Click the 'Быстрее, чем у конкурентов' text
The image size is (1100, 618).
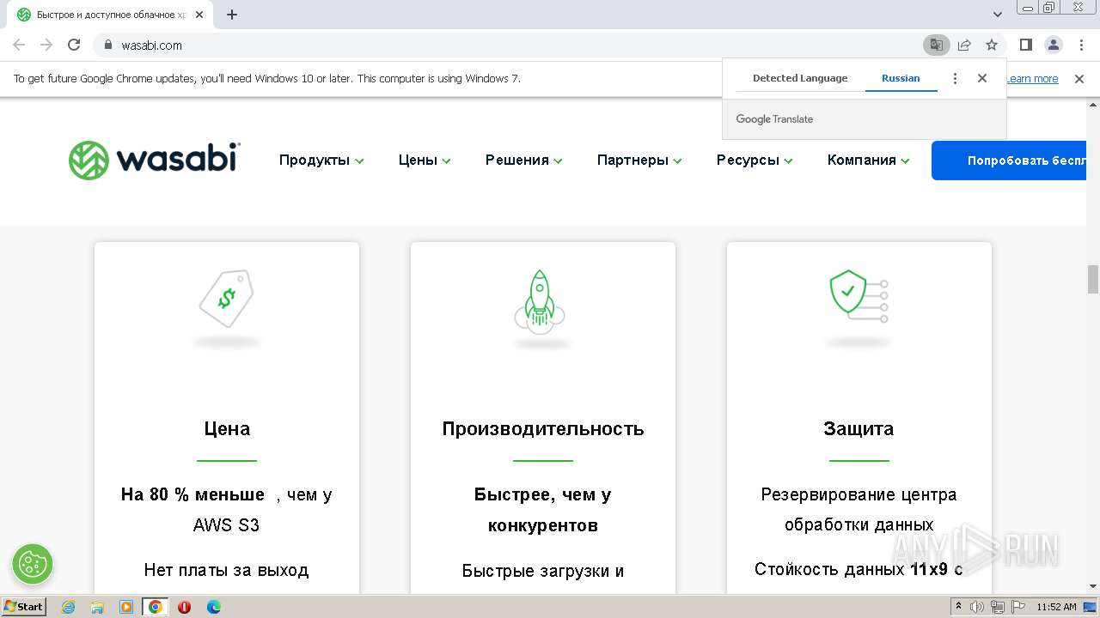click(543, 510)
